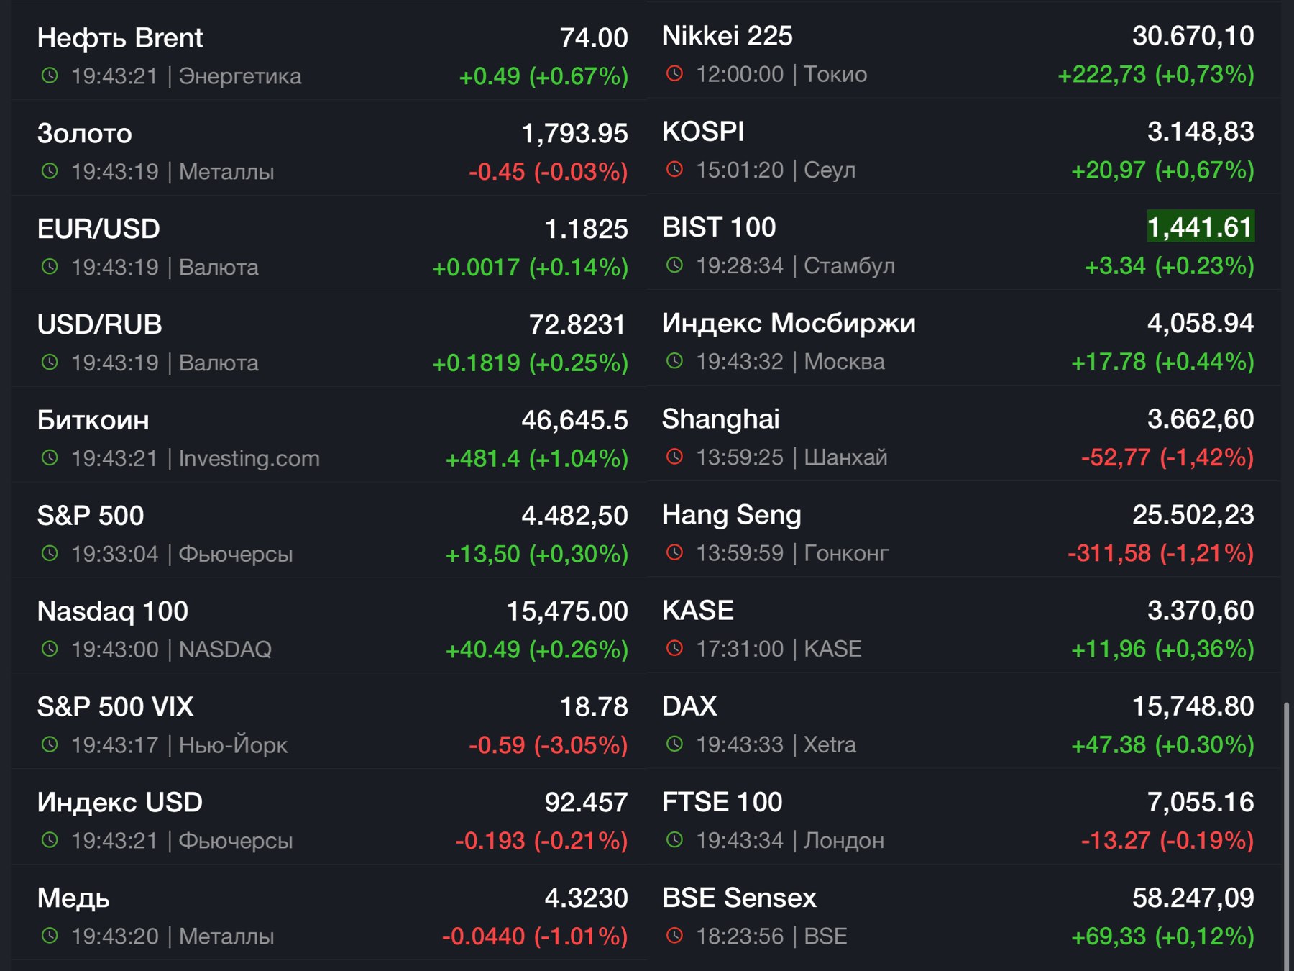The height and width of the screenshot is (971, 1294).
Task: Click the USD/RUB rate 72.8231
Action: [578, 325]
